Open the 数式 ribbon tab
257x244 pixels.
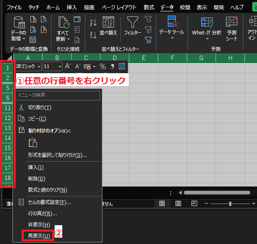coord(149,7)
